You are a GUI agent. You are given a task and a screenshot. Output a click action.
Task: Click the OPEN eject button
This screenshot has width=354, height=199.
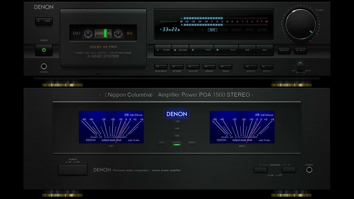point(44,21)
